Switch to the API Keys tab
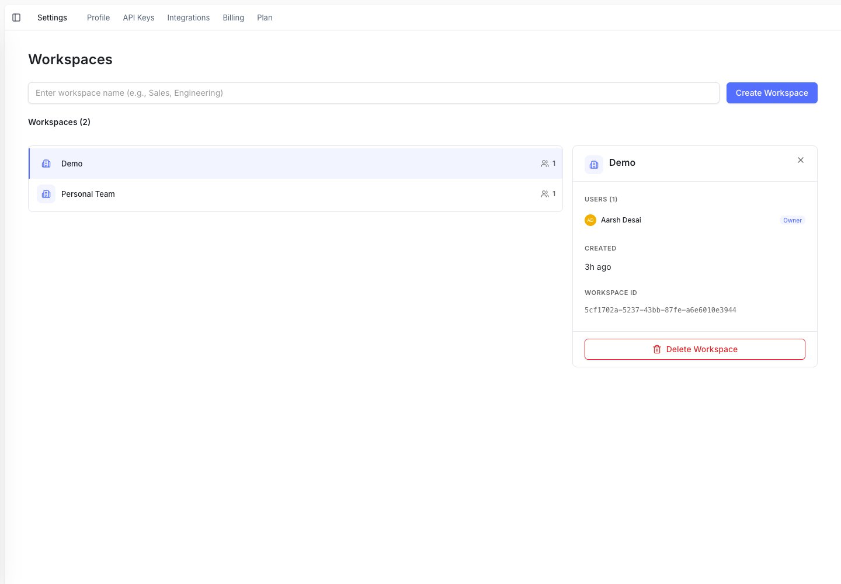 [138, 18]
